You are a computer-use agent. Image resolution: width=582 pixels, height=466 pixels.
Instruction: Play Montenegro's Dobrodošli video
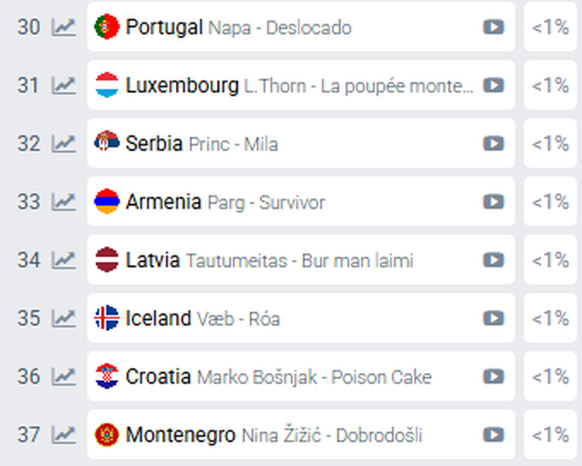[x=493, y=435]
